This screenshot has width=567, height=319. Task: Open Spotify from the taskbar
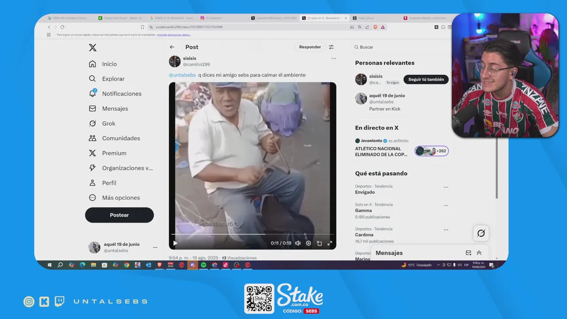click(x=204, y=265)
